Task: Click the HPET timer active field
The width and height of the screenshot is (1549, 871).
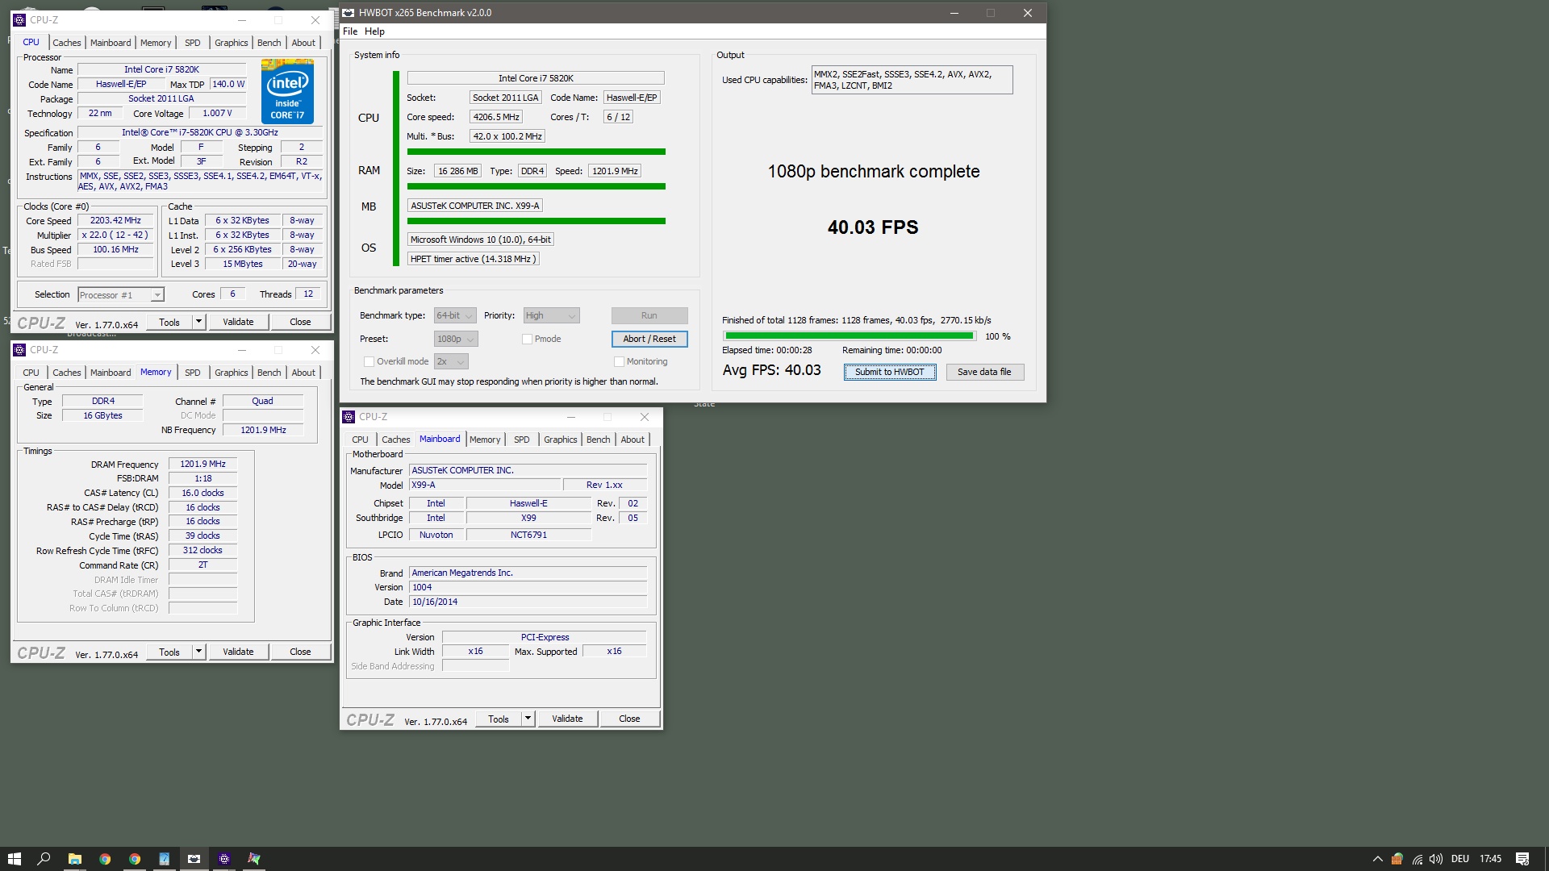Action: (x=474, y=259)
